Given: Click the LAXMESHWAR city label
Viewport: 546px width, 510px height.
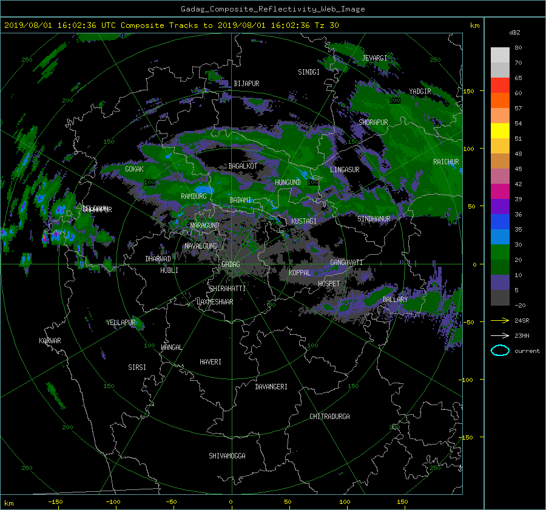Looking at the screenshot, I should coord(215,302).
